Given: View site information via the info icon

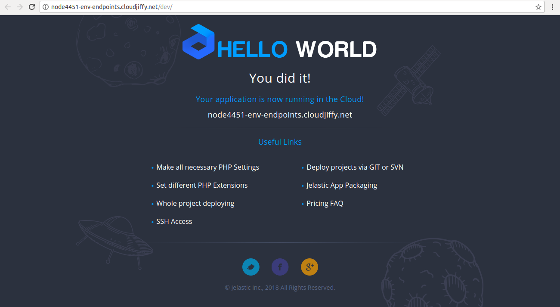Looking at the screenshot, I should click(46, 7).
